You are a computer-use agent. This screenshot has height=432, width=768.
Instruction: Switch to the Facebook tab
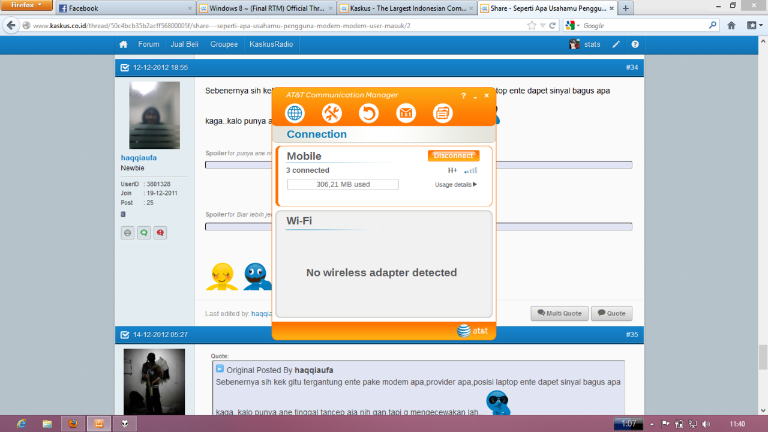(x=125, y=8)
